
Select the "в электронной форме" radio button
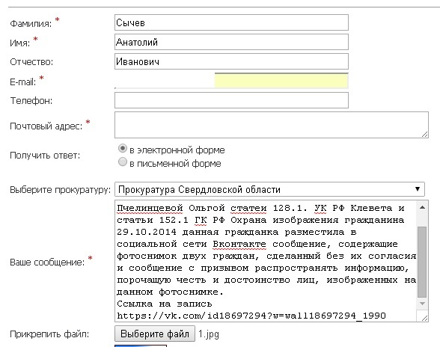coord(123,148)
